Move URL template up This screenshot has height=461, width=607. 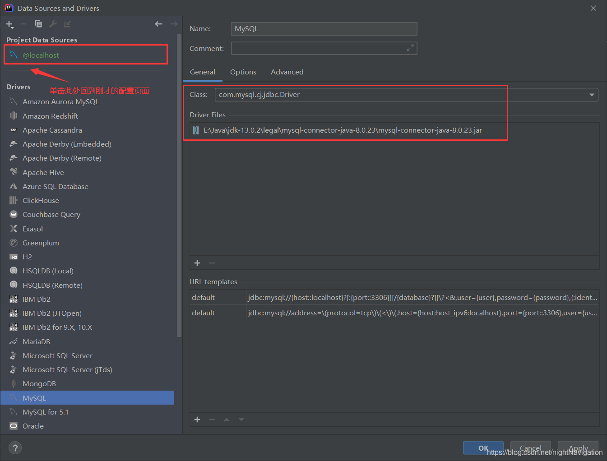[227, 420]
